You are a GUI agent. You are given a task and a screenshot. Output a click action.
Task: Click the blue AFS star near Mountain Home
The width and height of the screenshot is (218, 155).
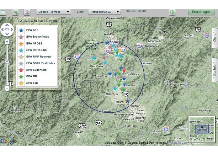[127, 101]
